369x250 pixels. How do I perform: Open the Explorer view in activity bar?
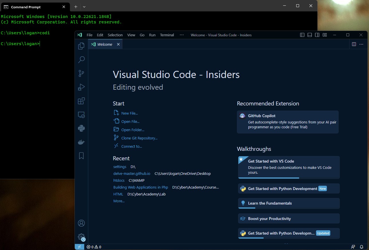coord(81,46)
